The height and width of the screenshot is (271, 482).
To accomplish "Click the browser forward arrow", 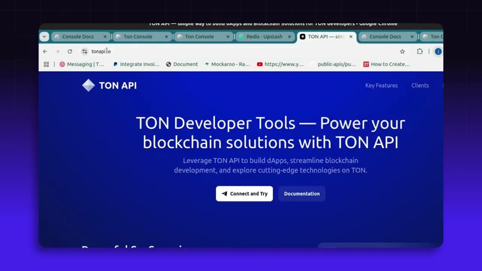I will tap(57, 51).
